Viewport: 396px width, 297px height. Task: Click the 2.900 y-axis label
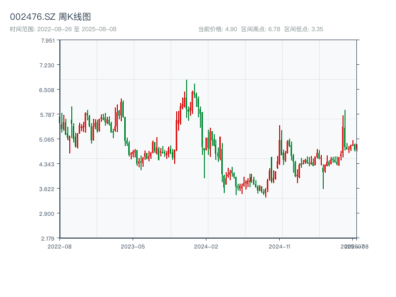click(48, 213)
